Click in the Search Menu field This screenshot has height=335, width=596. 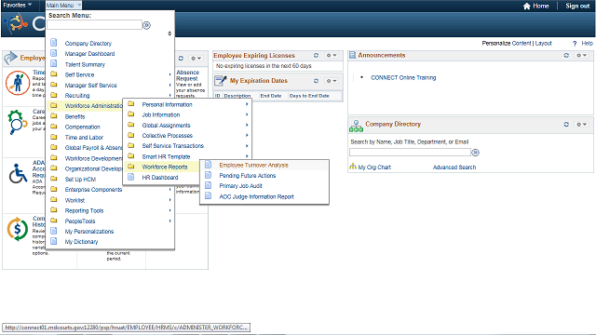tap(95, 25)
